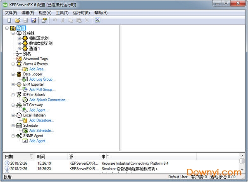Collapse the EFM Exporter node

point(13,84)
